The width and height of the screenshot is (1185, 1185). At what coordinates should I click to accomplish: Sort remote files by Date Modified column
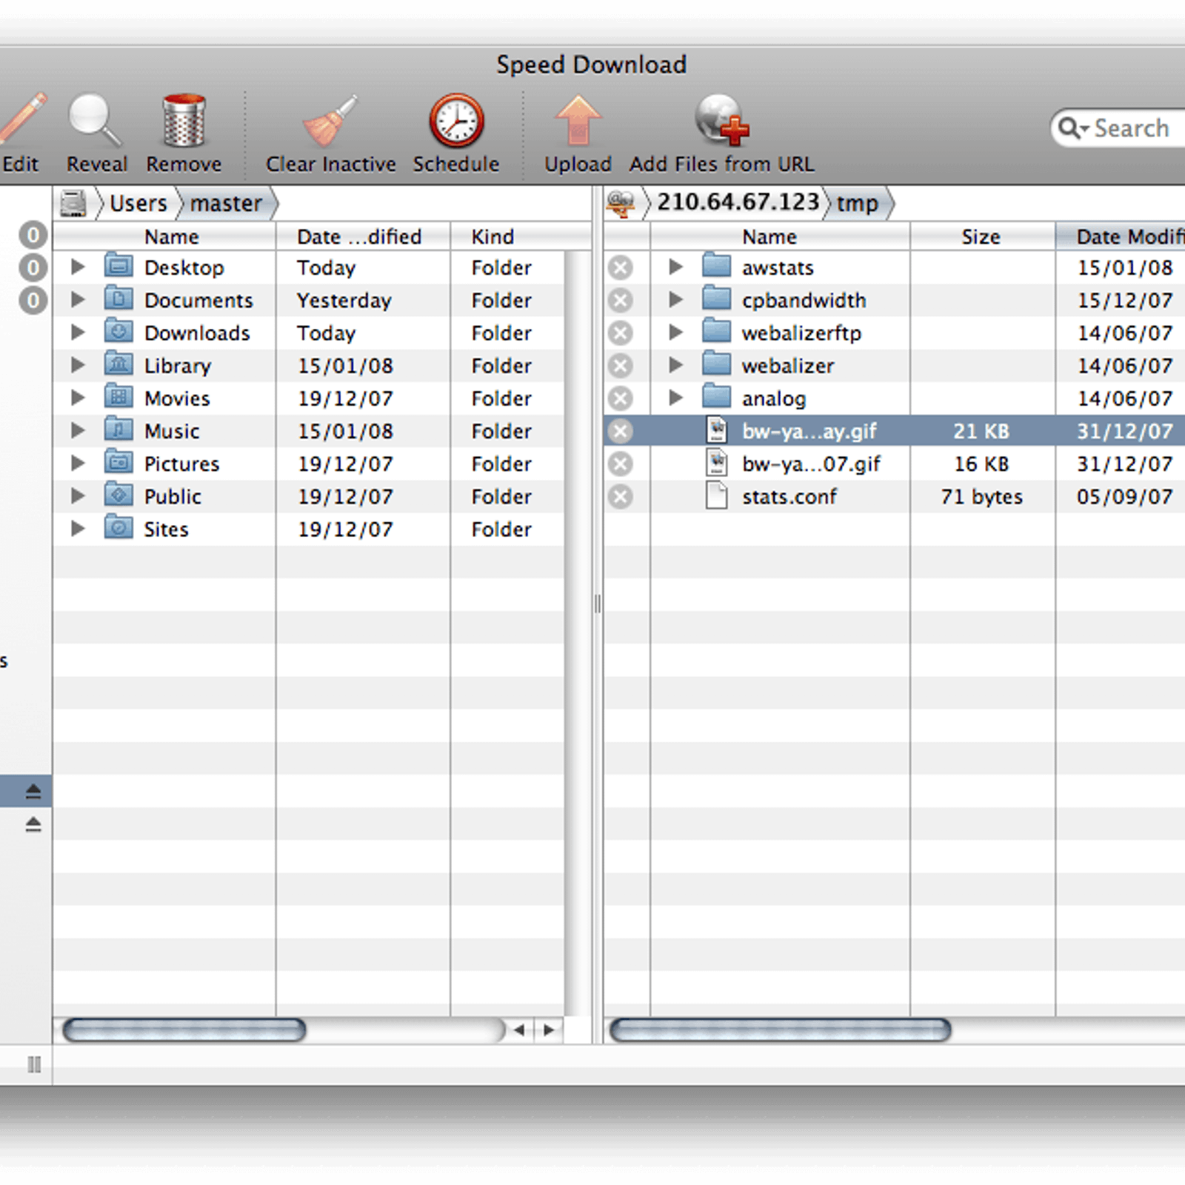pos(1121,236)
